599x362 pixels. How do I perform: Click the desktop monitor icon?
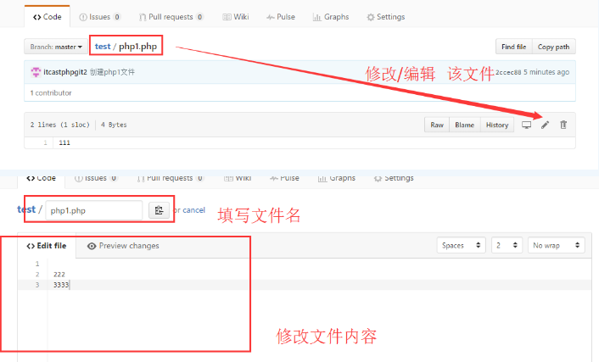click(526, 125)
